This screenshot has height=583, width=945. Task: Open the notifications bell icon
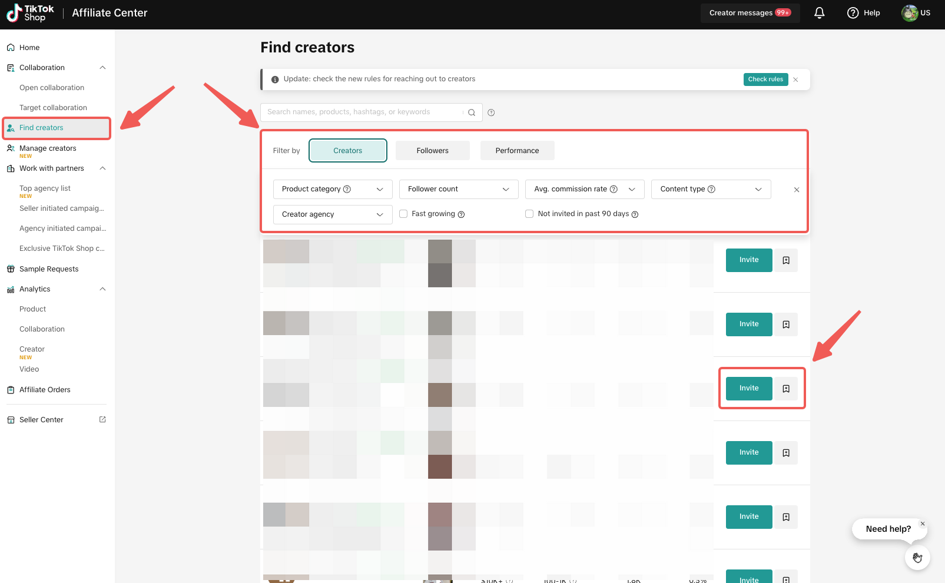click(819, 13)
